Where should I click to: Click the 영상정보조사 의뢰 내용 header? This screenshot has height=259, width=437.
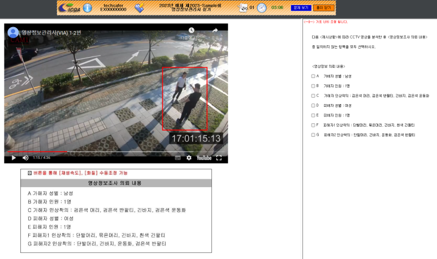[116, 183]
